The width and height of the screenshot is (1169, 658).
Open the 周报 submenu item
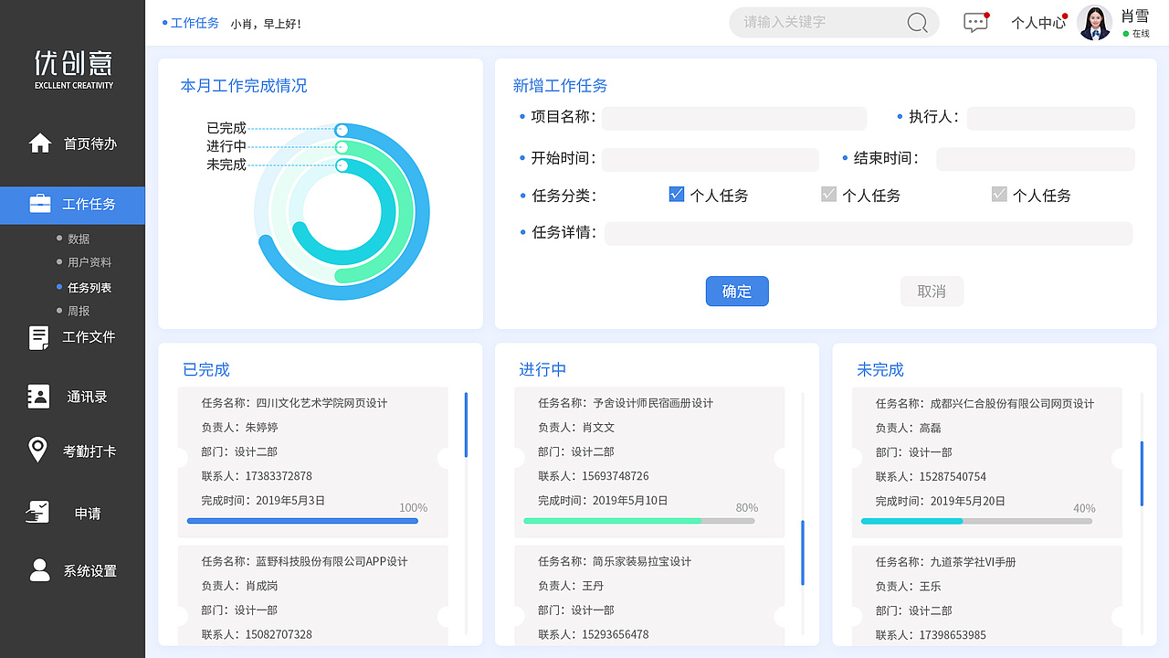[79, 311]
